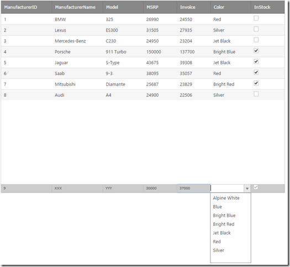Click the Color combo box dropdown arrow

pos(247,189)
